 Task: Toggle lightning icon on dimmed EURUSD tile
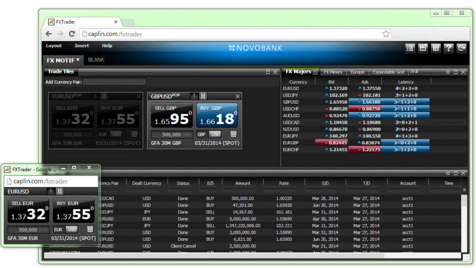(95, 96)
